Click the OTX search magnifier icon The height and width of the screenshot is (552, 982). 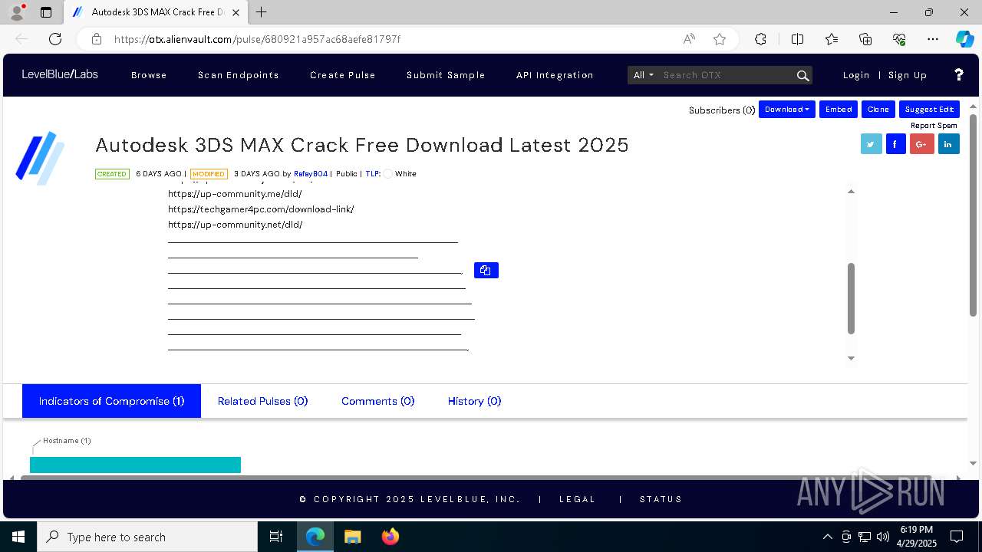(x=802, y=75)
